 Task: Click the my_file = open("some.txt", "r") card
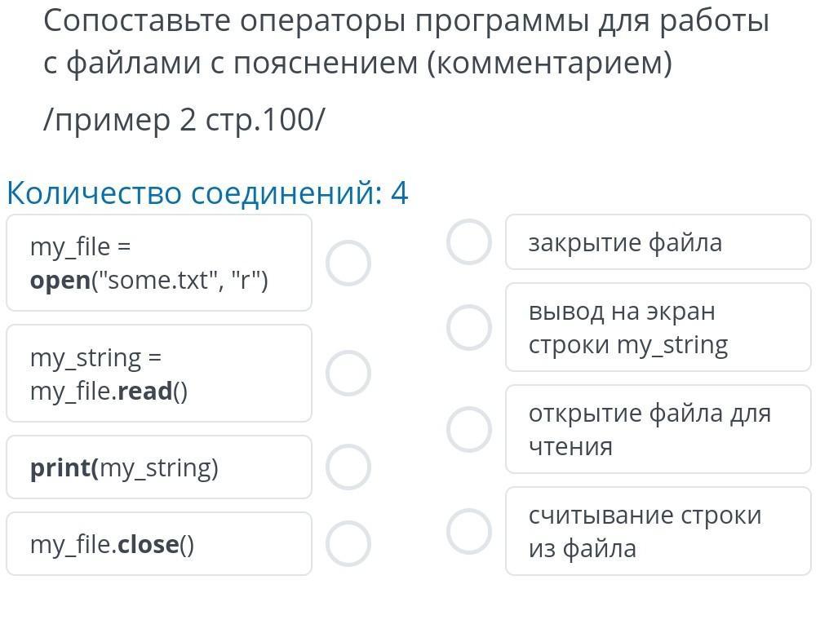click(x=159, y=263)
